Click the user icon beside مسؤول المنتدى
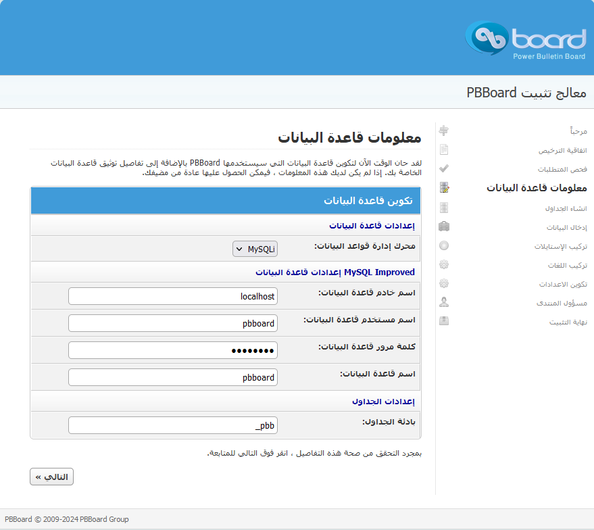Viewport: 594px width, 530px height. [x=444, y=302]
